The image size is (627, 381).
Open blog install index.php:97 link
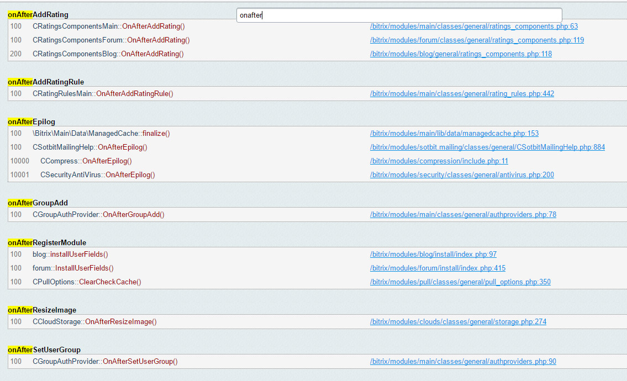point(433,254)
